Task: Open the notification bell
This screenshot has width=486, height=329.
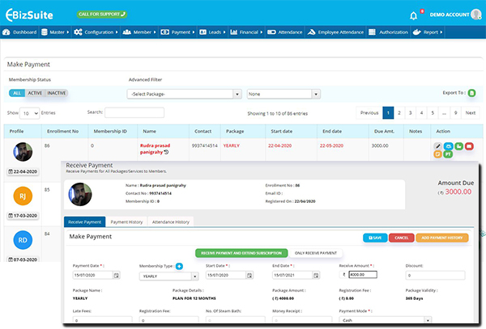Action: pos(413,15)
